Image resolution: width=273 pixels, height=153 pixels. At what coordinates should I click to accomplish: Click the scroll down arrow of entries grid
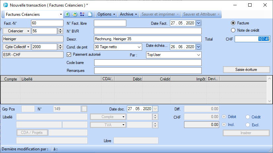(x=270, y=101)
